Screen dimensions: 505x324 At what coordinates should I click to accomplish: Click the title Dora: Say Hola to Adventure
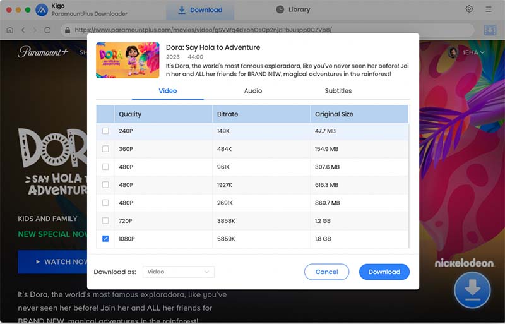point(213,47)
